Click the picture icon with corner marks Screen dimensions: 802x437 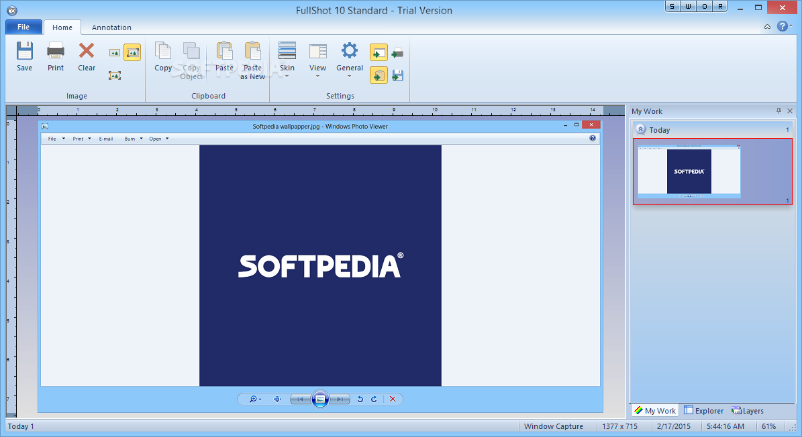(x=115, y=76)
